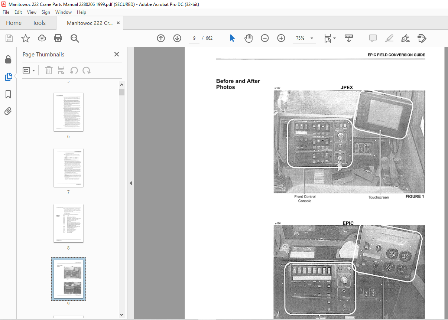
Task: Delete selected page trash icon
Action: (49, 71)
